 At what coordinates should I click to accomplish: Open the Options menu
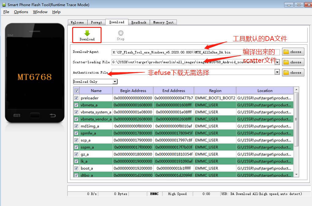21,12
